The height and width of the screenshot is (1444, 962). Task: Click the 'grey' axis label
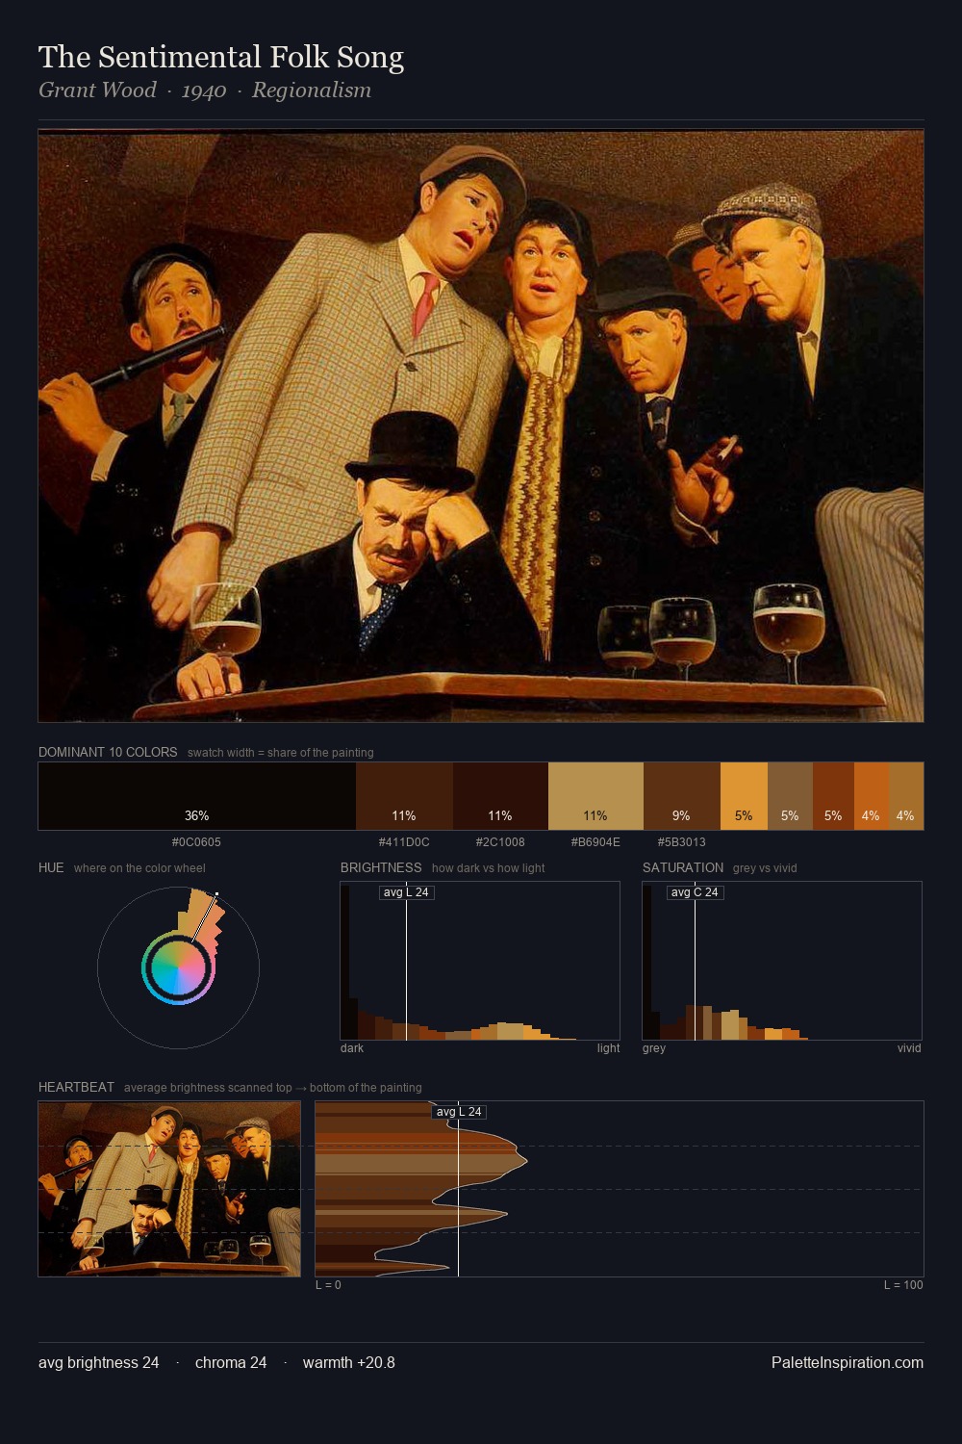(x=654, y=1048)
